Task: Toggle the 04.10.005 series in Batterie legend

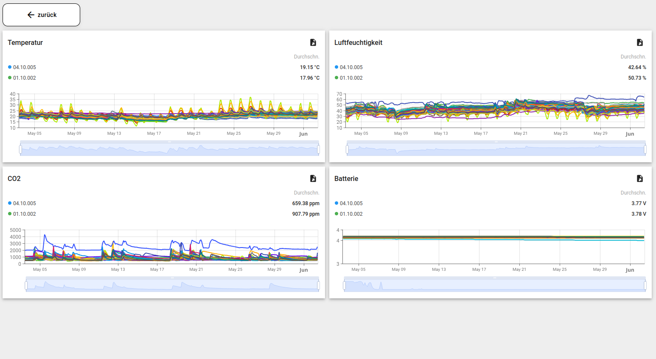Action: coord(349,203)
